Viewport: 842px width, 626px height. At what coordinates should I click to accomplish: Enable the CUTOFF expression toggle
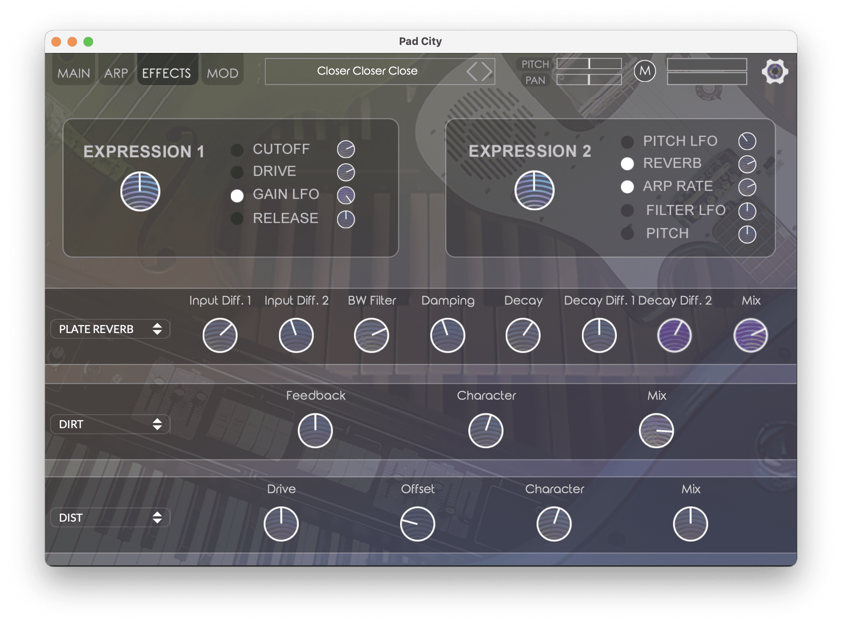click(x=237, y=150)
